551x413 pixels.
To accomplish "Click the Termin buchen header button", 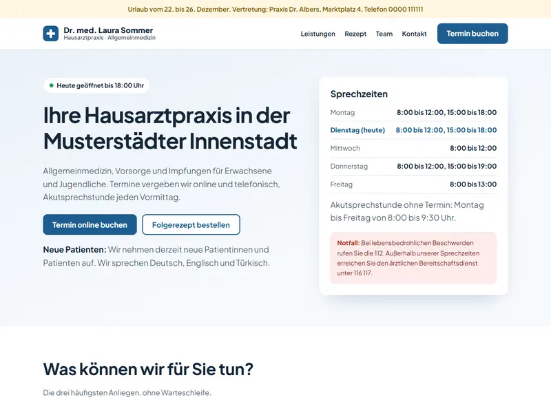I will tap(472, 34).
